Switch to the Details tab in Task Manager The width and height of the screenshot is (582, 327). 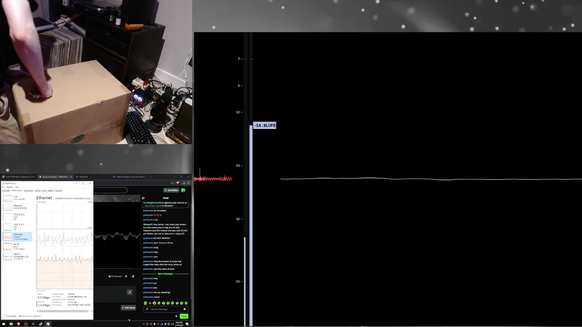click(50, 191)
